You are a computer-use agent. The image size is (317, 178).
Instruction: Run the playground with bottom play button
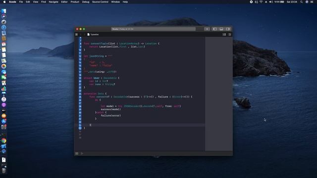click(x=82, y=153)
